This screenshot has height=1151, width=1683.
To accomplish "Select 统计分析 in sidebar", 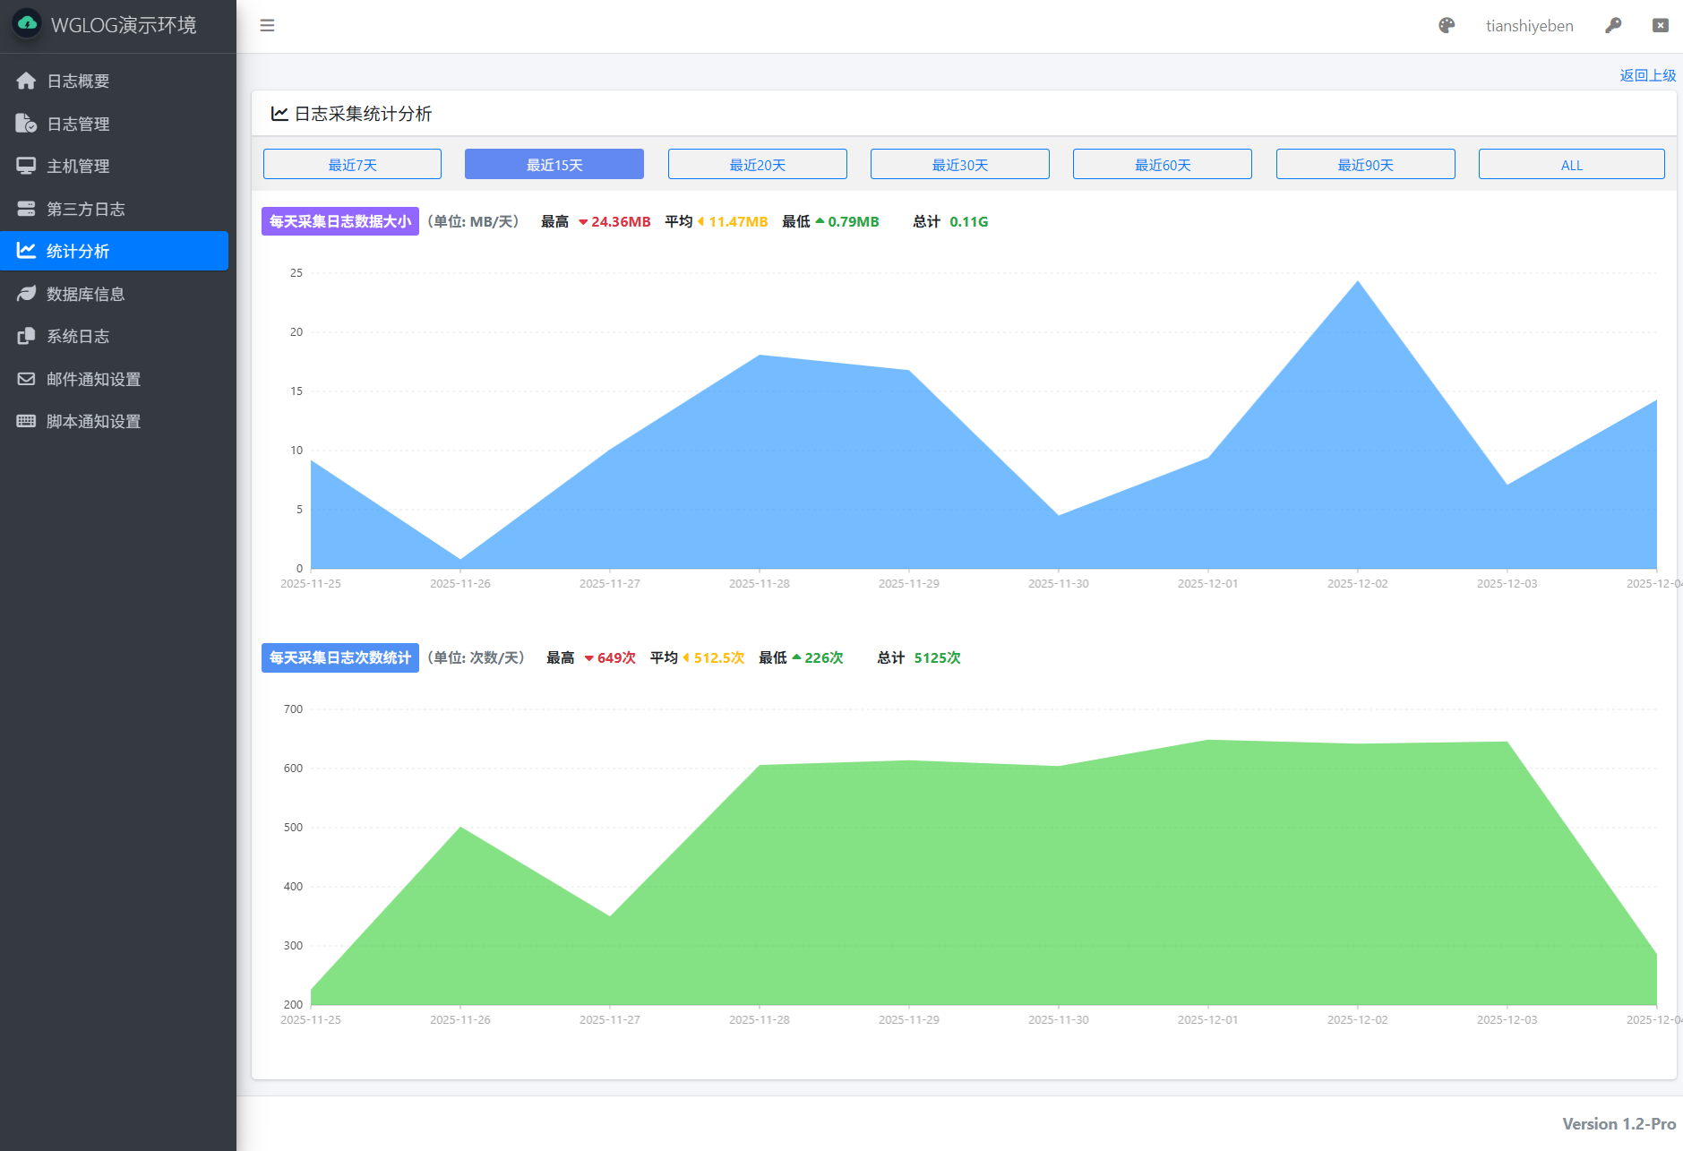I will pyautogui.click(x=115, y=251).
